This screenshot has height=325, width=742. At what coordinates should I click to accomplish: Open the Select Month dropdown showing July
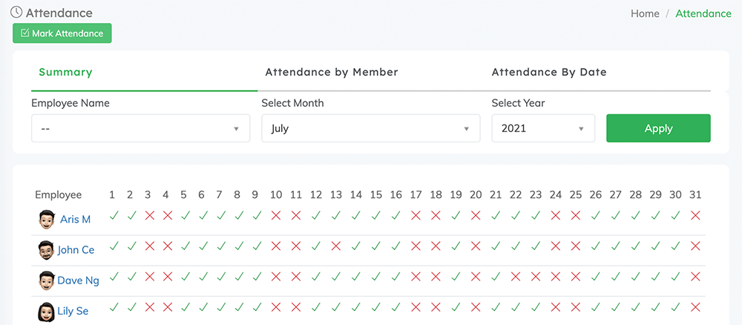(370, 128)
